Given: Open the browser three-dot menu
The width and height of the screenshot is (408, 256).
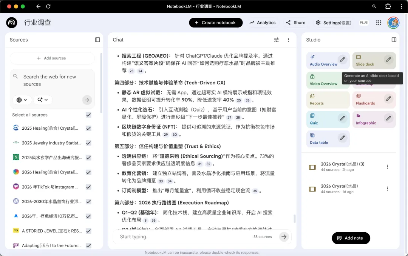Looking at the screenshot, I should [x=402, y=6].
